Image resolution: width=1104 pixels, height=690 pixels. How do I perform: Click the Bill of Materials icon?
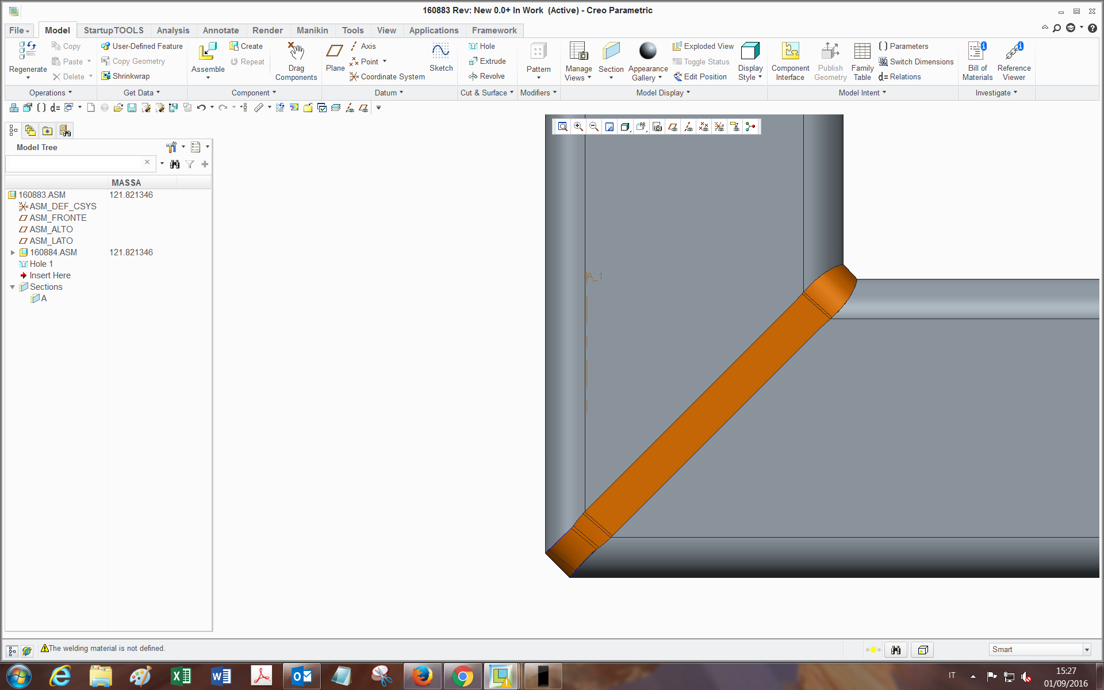(x=977, y=51)
